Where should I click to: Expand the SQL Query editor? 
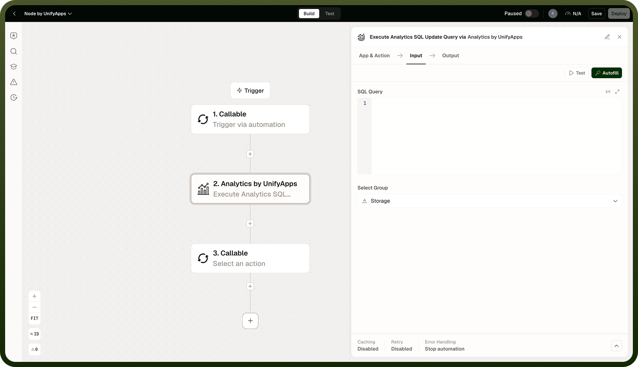click(617, 92)
